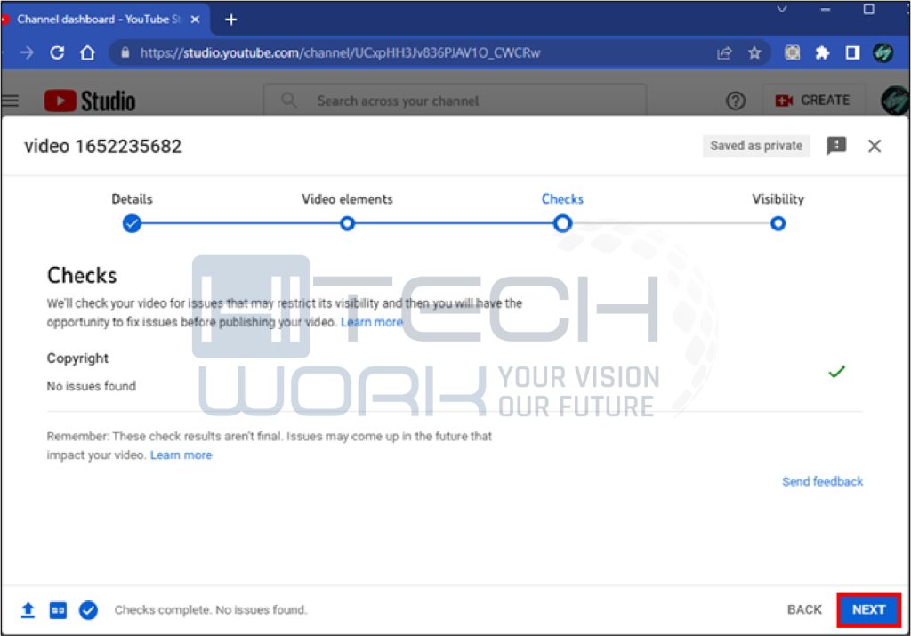Click the green copyright check mark
The image size is (911, 636).
point(836,372)
